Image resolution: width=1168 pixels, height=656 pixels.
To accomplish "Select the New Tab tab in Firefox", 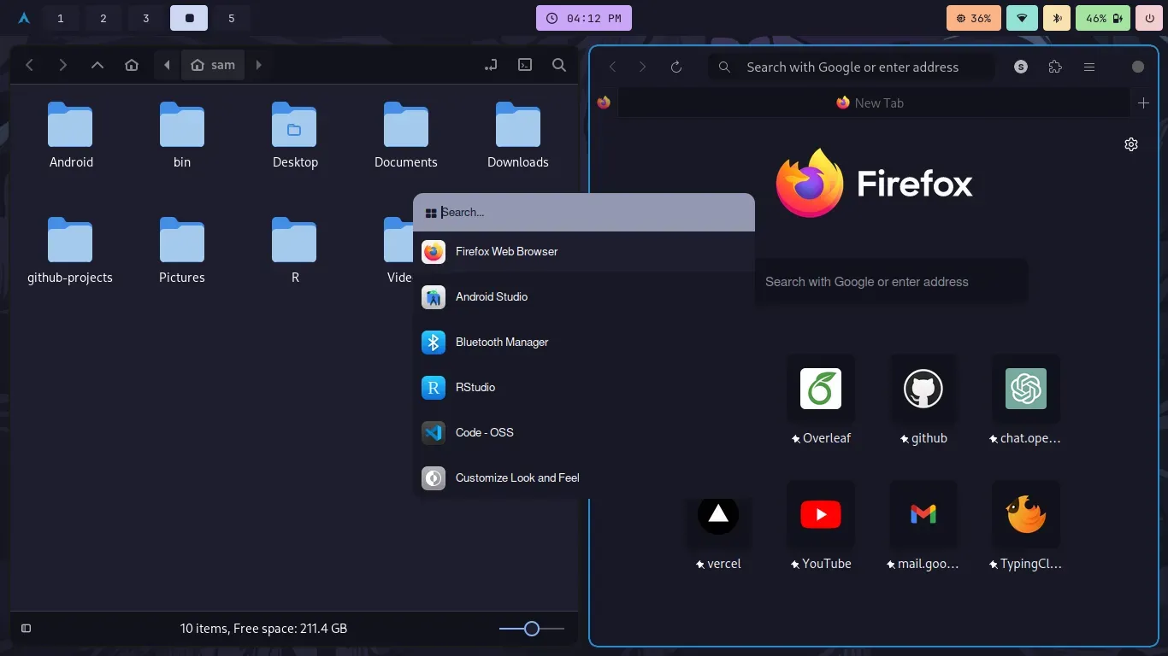I will tap(873, 102).
